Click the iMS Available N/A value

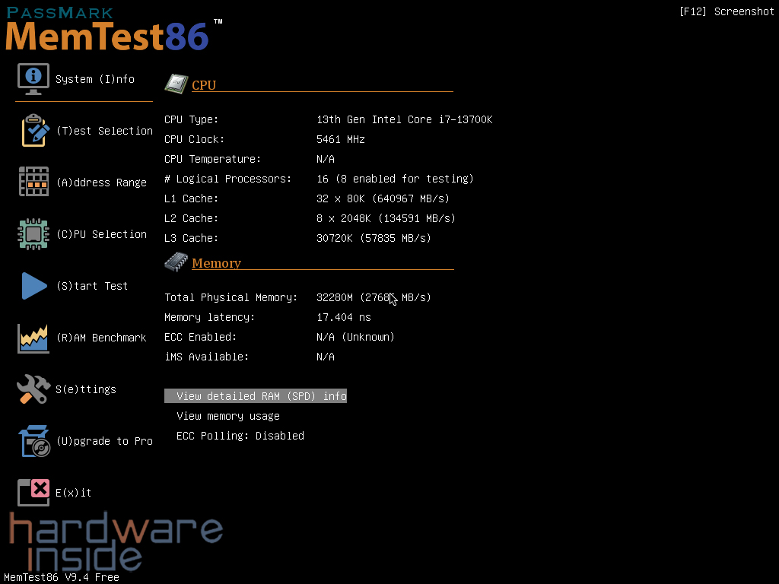pos(326,357)
